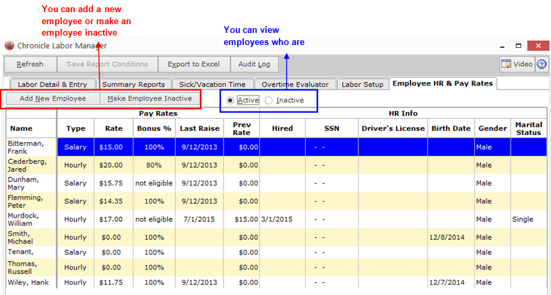
Task: Click the Refresh button
Action: pyautogui.click(x=30, y=64)
